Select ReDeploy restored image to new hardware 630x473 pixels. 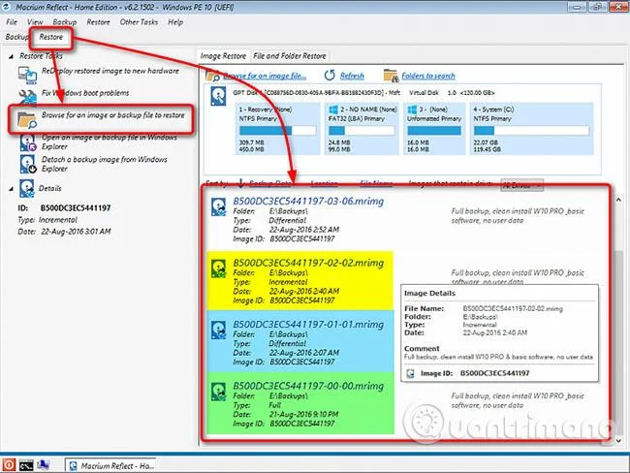tap(110, 71)
